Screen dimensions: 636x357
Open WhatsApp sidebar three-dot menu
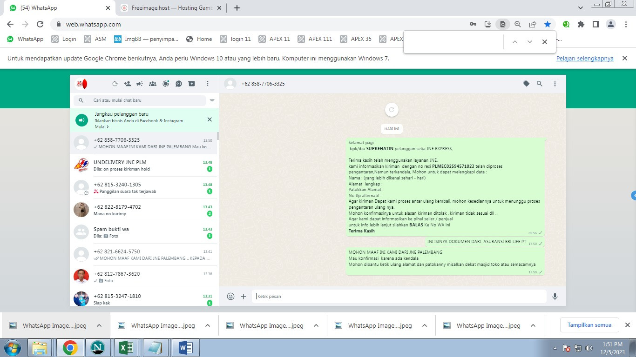point(208,84)
